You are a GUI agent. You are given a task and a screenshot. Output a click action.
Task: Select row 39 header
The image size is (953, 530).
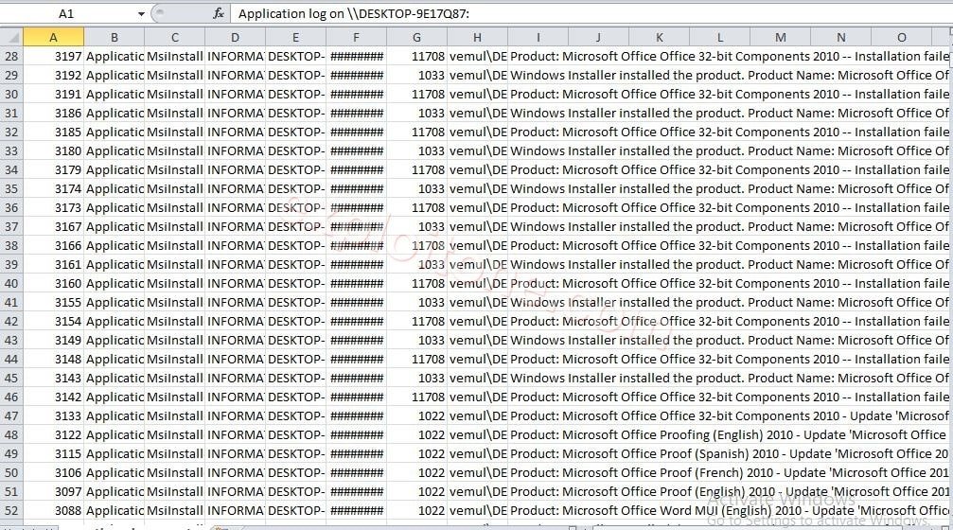pyautogui.click(x=11, y=264)
